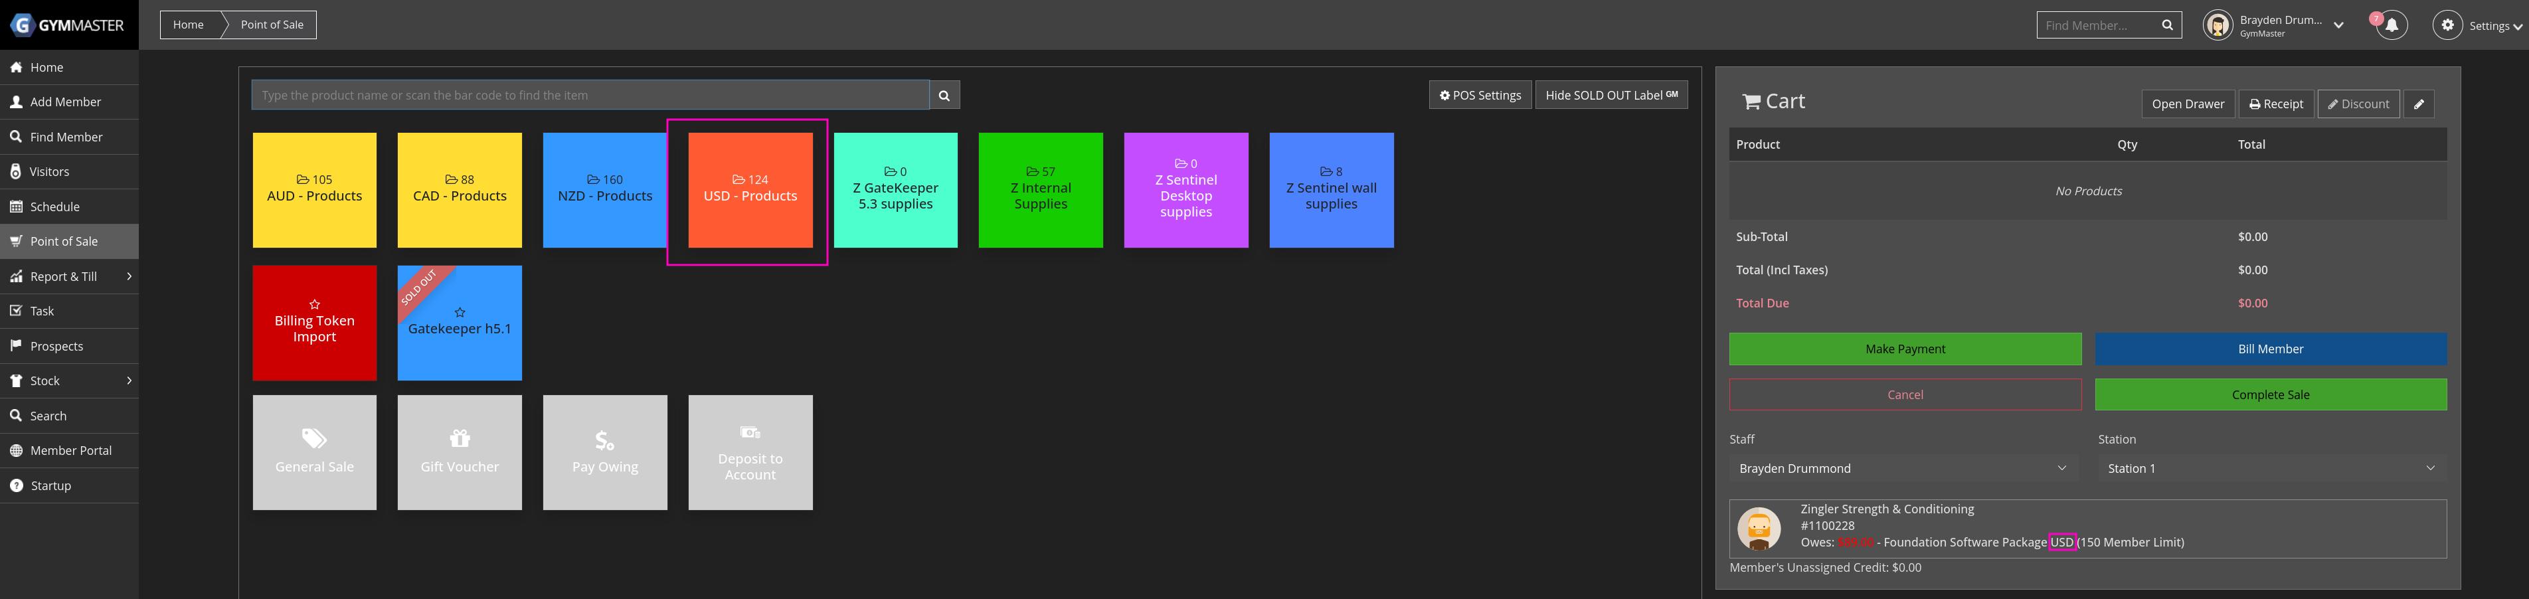The image size is (2529, 599).
Task: Select the orange USD - Products tile
Action: click(750, 191)
